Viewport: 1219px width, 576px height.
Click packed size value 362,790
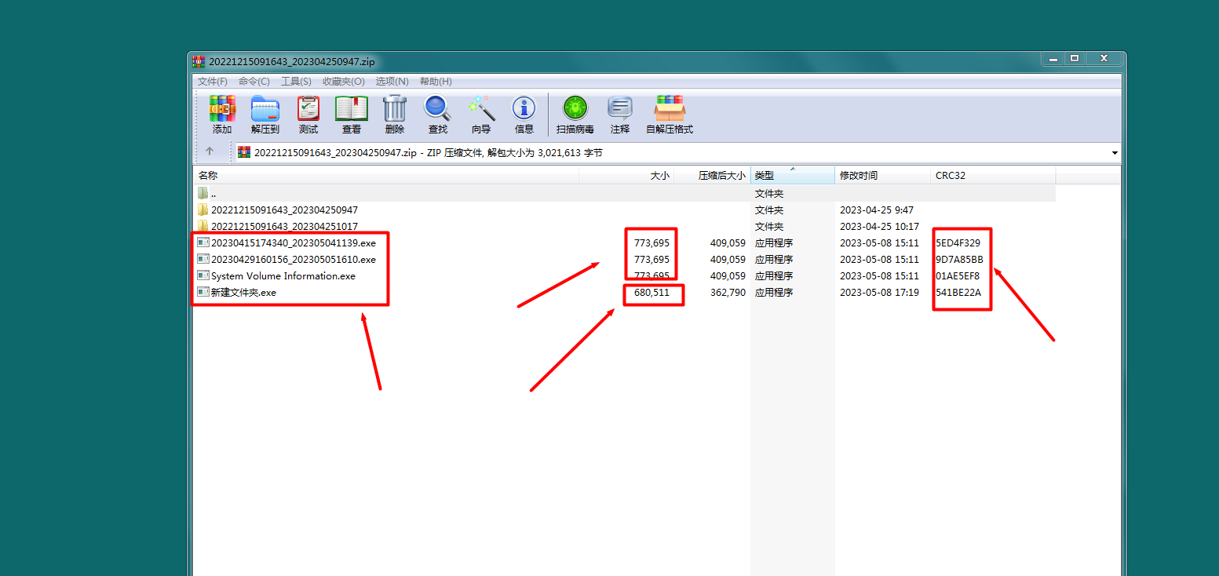pyautogui.click(x=728, y=292)
